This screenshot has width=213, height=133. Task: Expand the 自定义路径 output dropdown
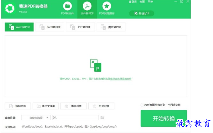[x=36, y=118]
